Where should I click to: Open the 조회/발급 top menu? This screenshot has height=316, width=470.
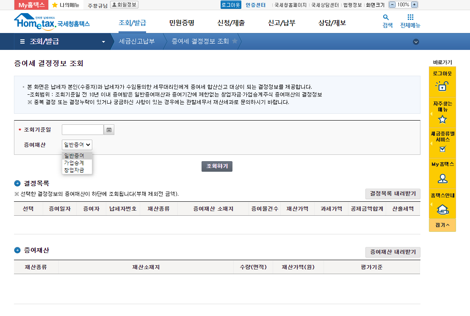(x=132, y=23)
